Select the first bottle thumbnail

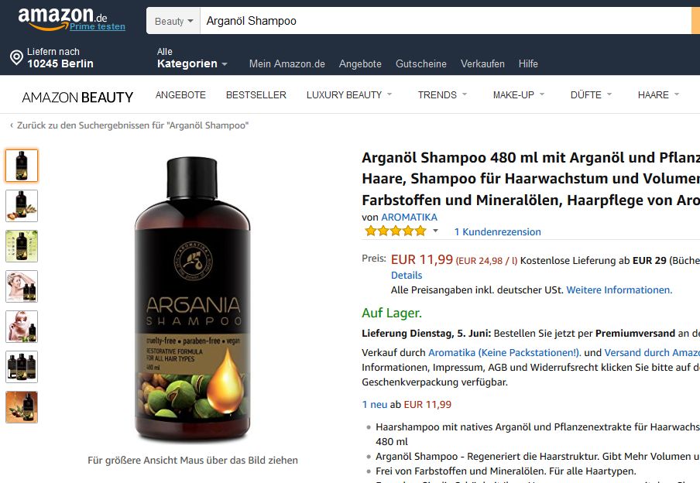click(22, 166)
